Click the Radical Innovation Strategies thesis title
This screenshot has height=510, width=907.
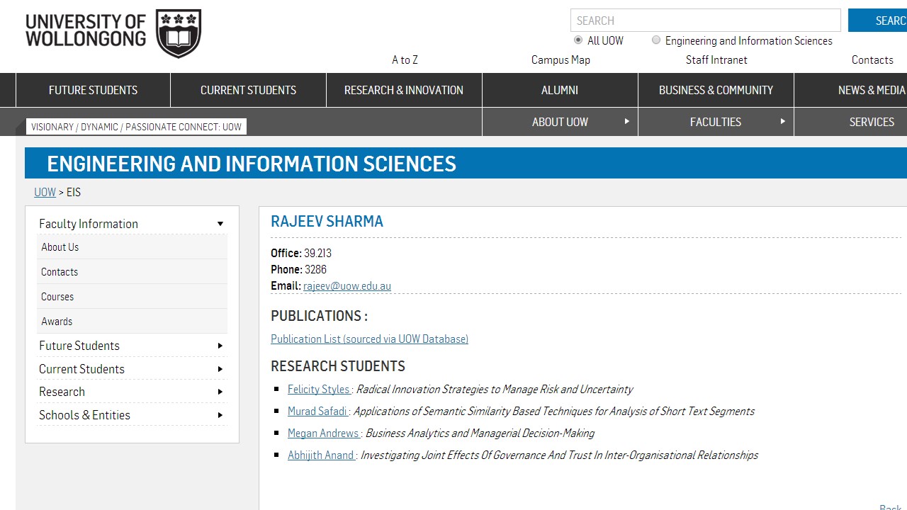pyautogui.click(x=495, y=390)
